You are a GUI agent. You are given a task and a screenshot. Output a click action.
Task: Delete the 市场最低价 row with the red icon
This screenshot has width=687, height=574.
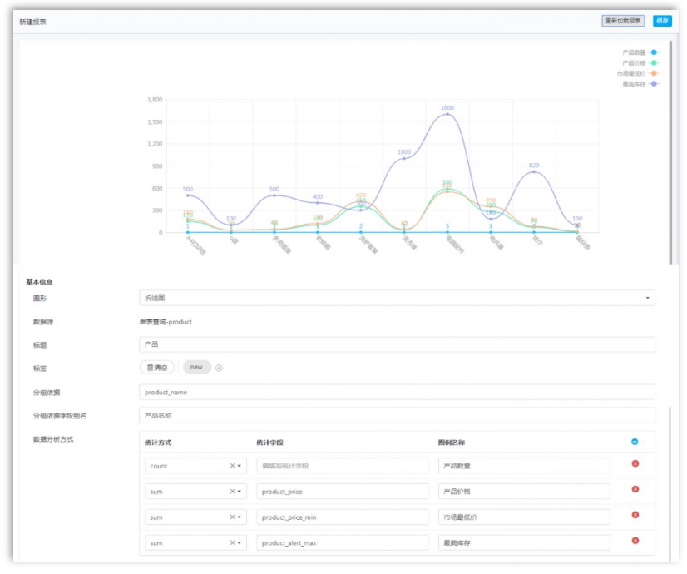[x=635, y=515]
